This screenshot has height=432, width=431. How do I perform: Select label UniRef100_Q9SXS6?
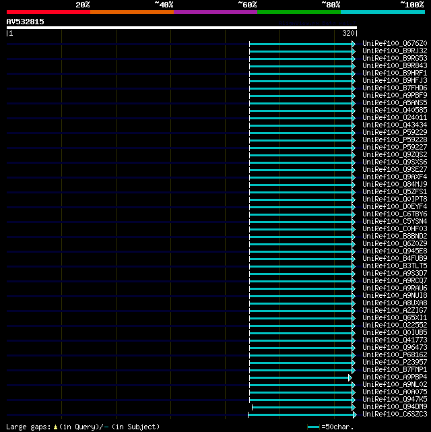395,162
